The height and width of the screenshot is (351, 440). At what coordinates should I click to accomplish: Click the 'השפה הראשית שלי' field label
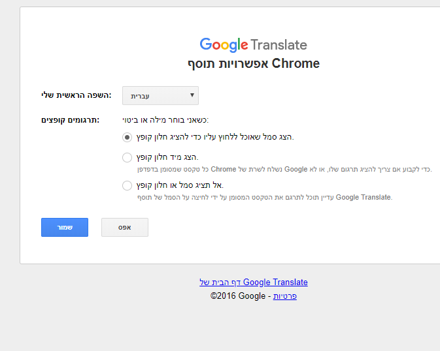(x=76, y=95)
